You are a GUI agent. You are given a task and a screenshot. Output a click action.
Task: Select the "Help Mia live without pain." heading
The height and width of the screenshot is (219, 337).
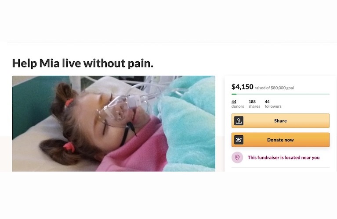(83, 63)
